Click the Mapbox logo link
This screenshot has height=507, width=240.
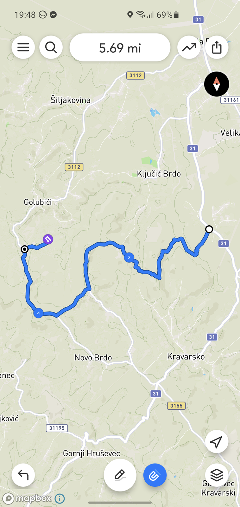(x=27, y=499)
